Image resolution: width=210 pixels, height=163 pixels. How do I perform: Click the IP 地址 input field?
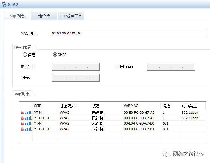click(x=76, y=67)
